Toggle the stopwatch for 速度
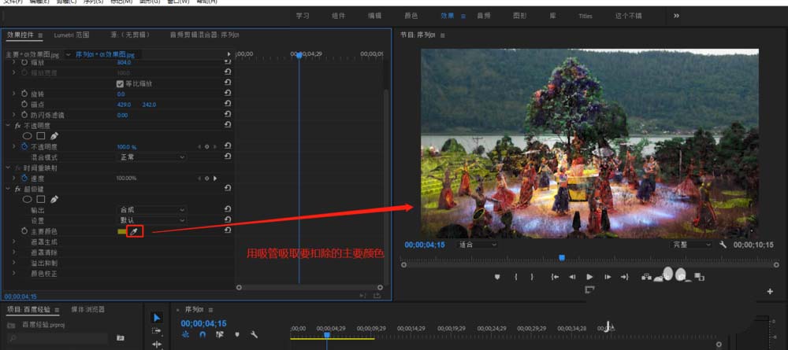 pyautogui.click(x=25, y=178)
